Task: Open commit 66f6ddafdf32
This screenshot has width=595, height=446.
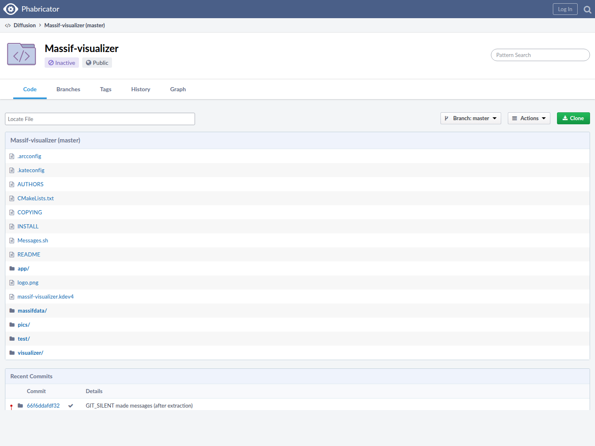Action: coord(43,406)
